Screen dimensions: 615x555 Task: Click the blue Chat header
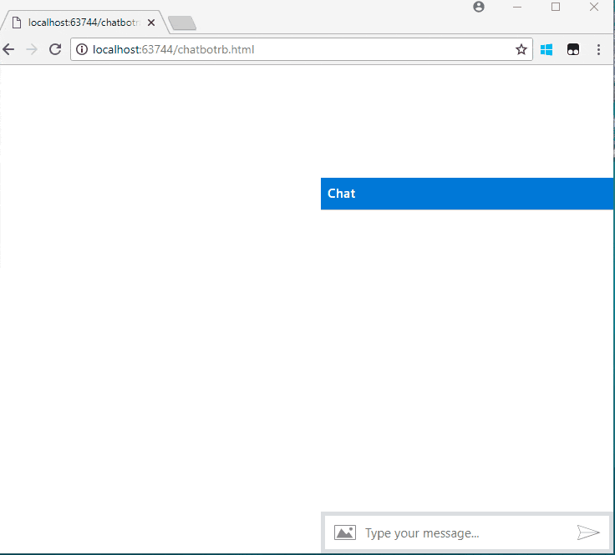[467, 194]
